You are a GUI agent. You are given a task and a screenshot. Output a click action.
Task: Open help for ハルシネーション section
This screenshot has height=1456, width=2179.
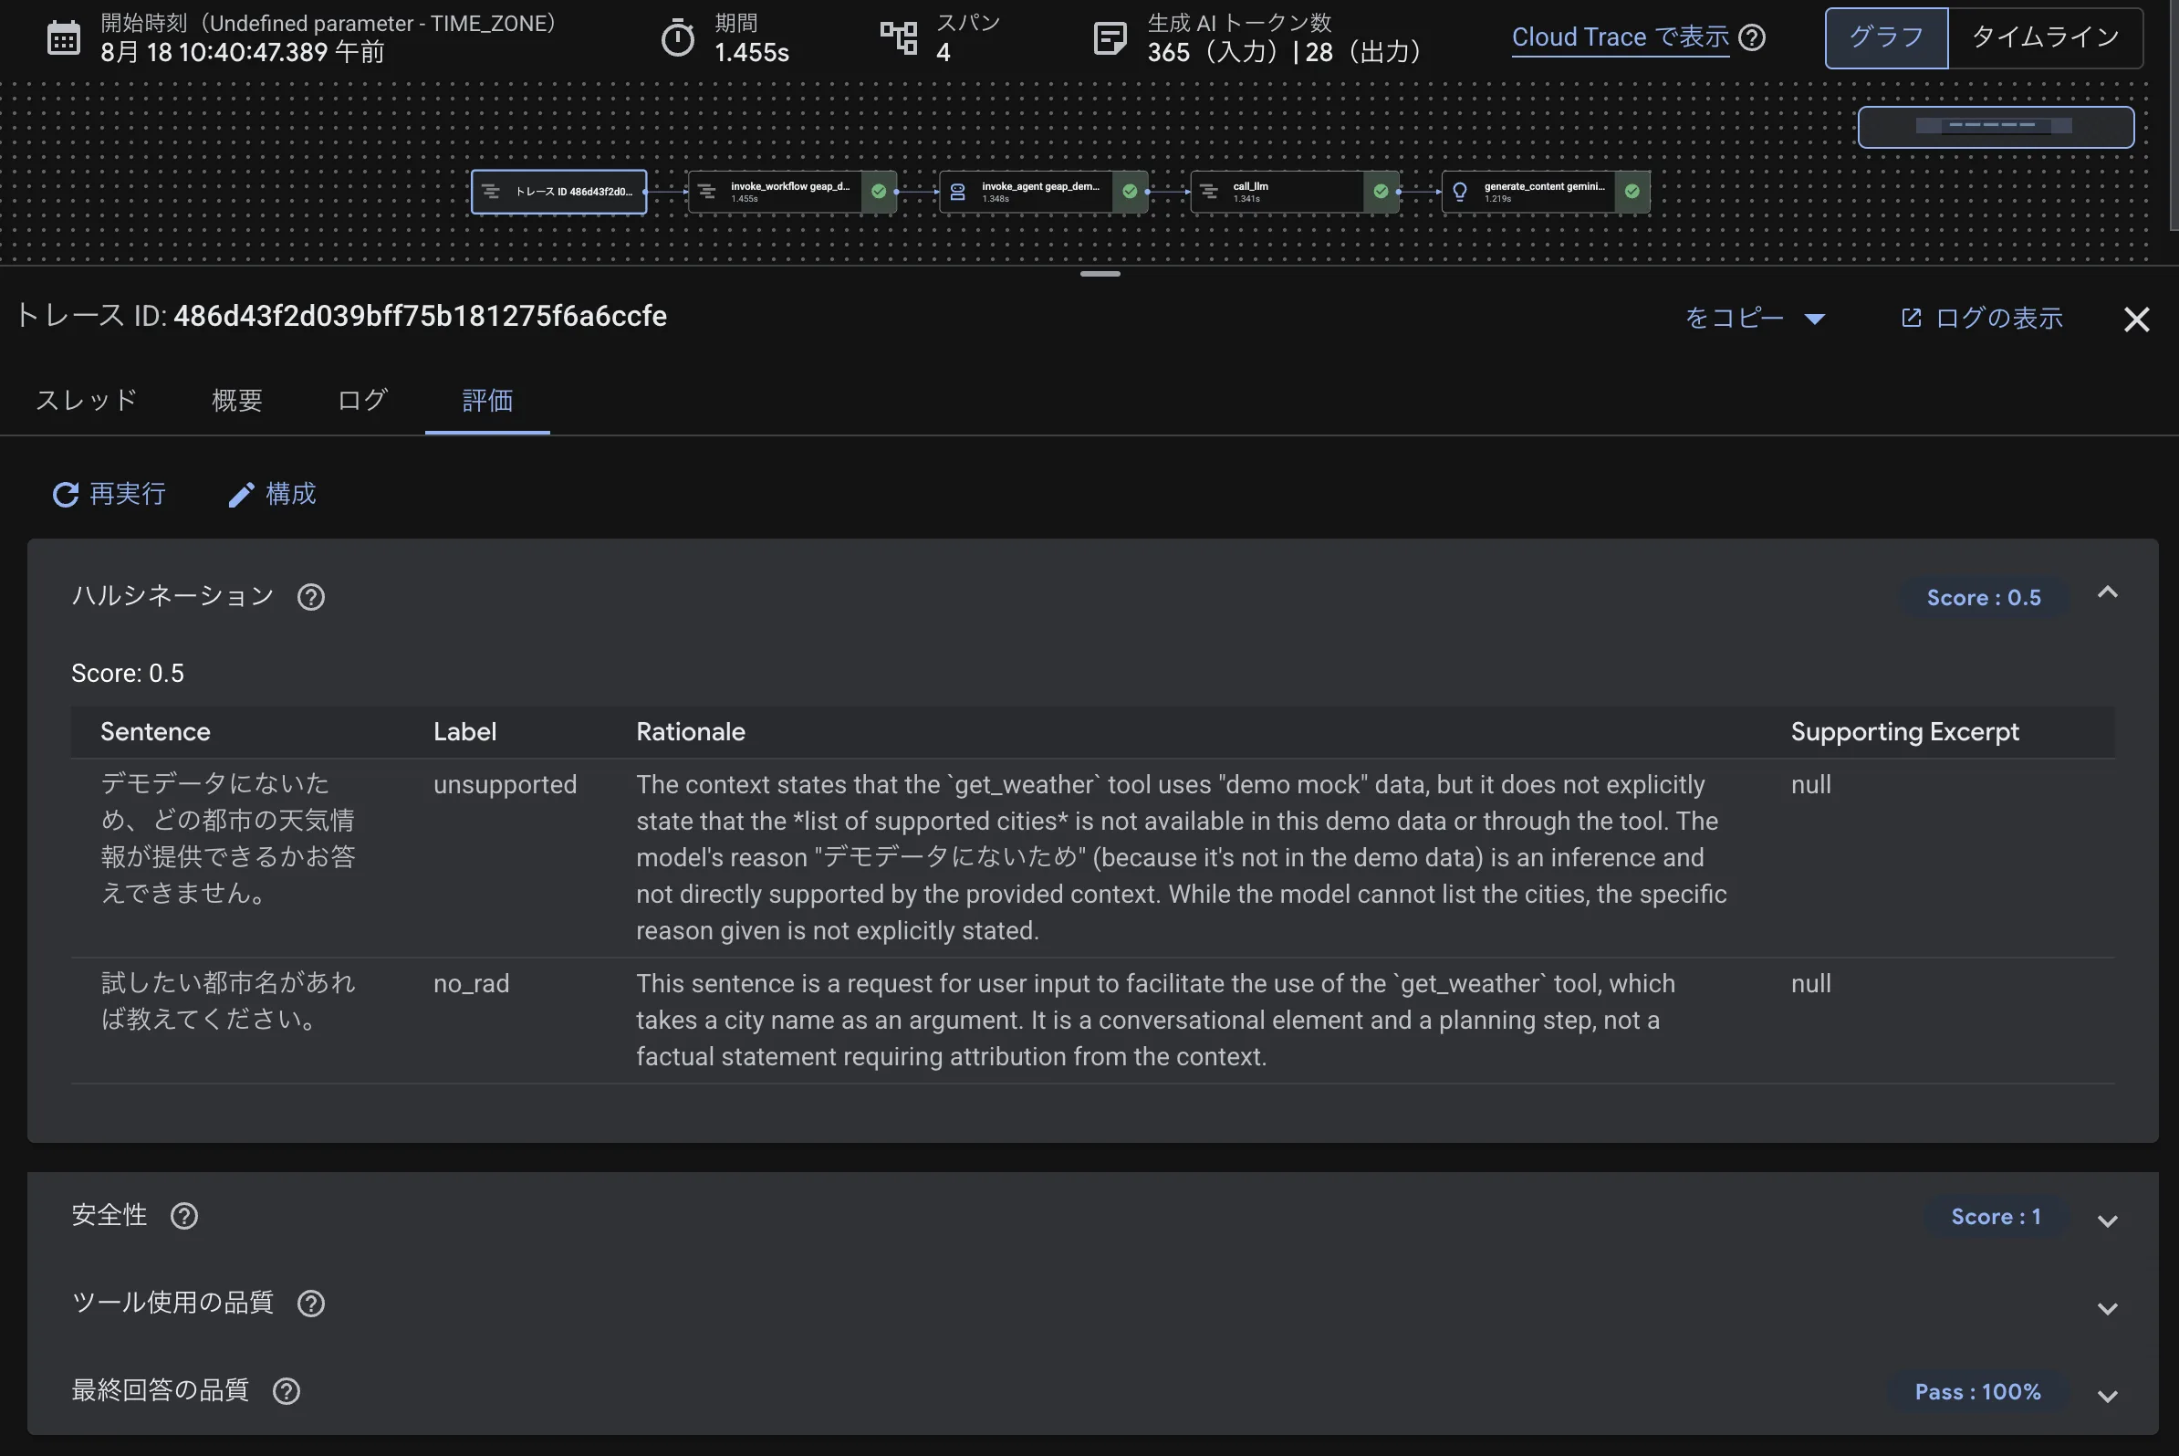point(311,597)
